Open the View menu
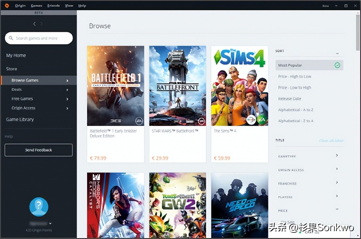This screenshot has height=239, width=361. point(69,6)
